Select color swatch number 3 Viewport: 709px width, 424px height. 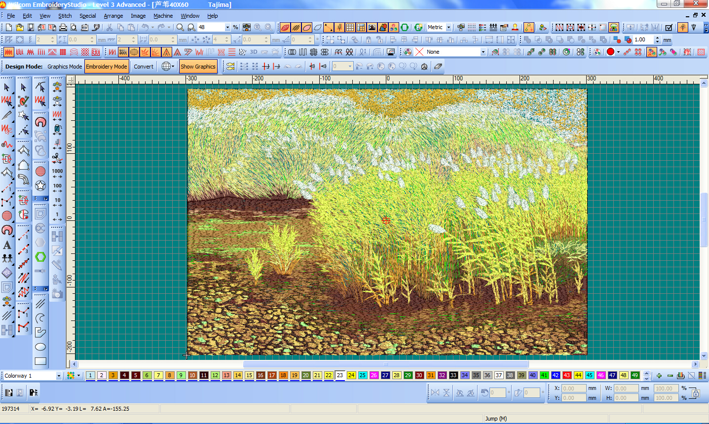pyautogui.click(x=113, y=376)
